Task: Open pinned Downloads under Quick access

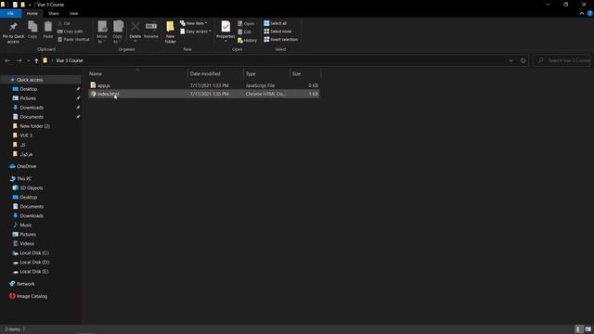Action: click(x=32, y=108)
